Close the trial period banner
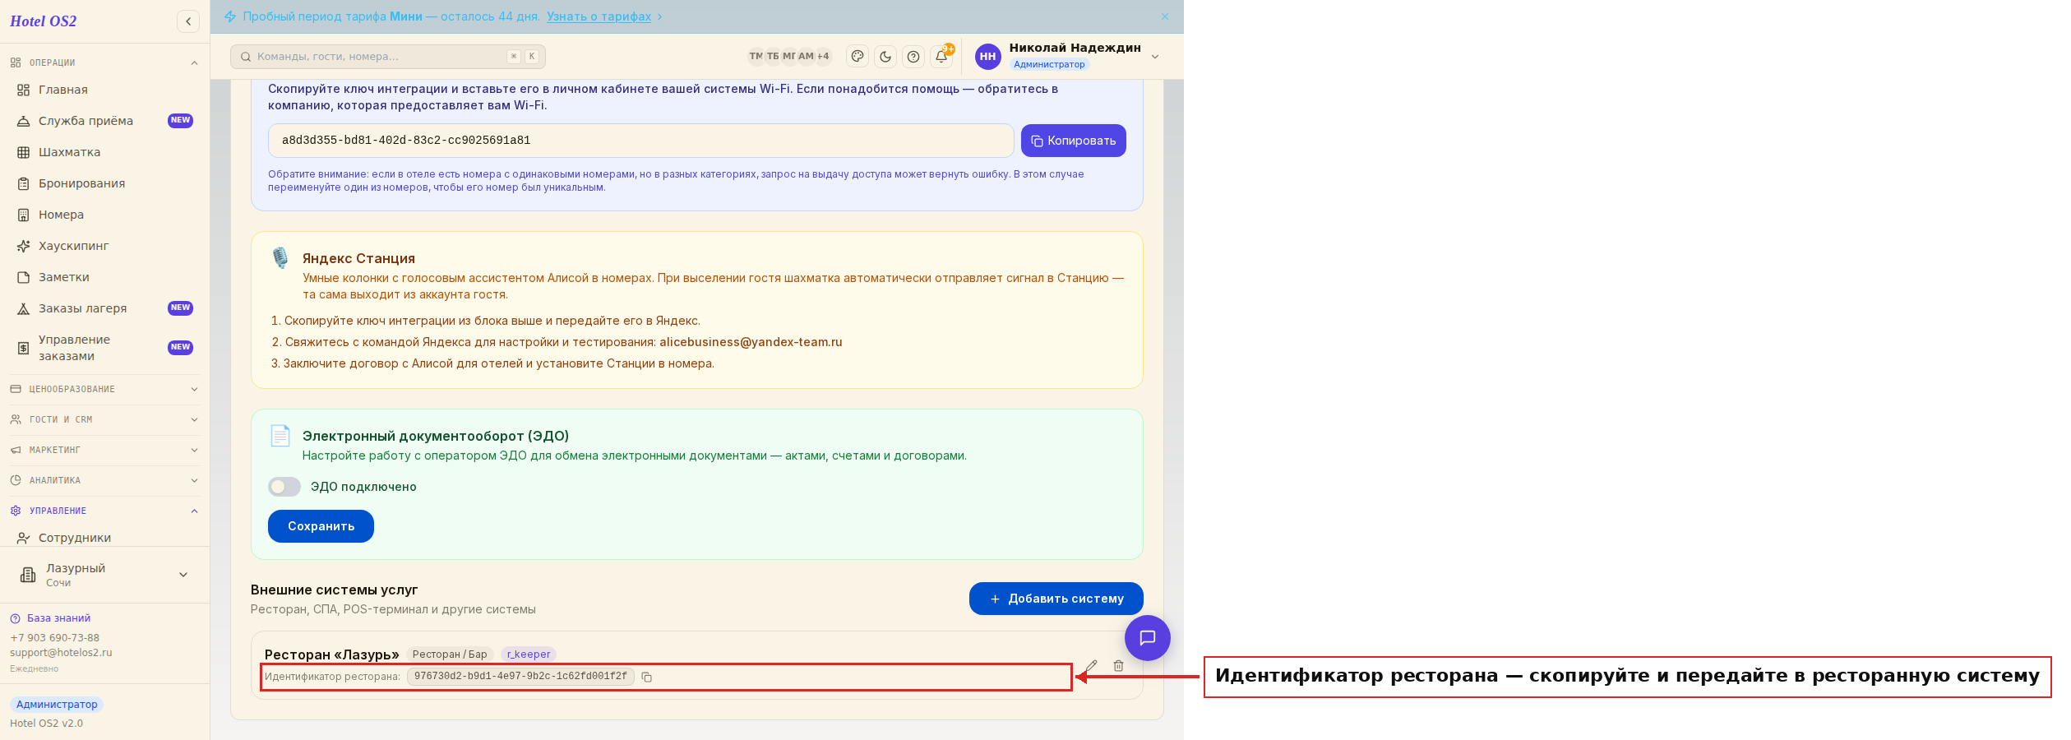 [x=1165, y=16]
